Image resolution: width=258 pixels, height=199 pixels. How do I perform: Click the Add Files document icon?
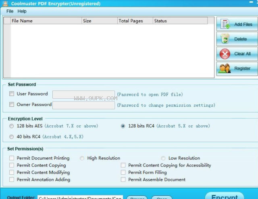pos(225,24)
